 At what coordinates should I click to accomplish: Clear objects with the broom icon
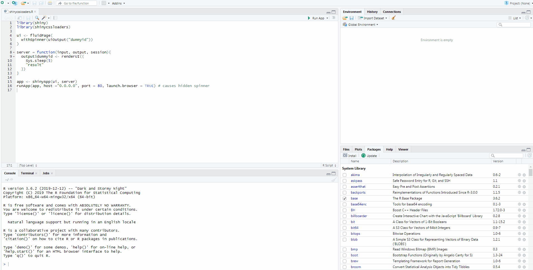point(394,18)
